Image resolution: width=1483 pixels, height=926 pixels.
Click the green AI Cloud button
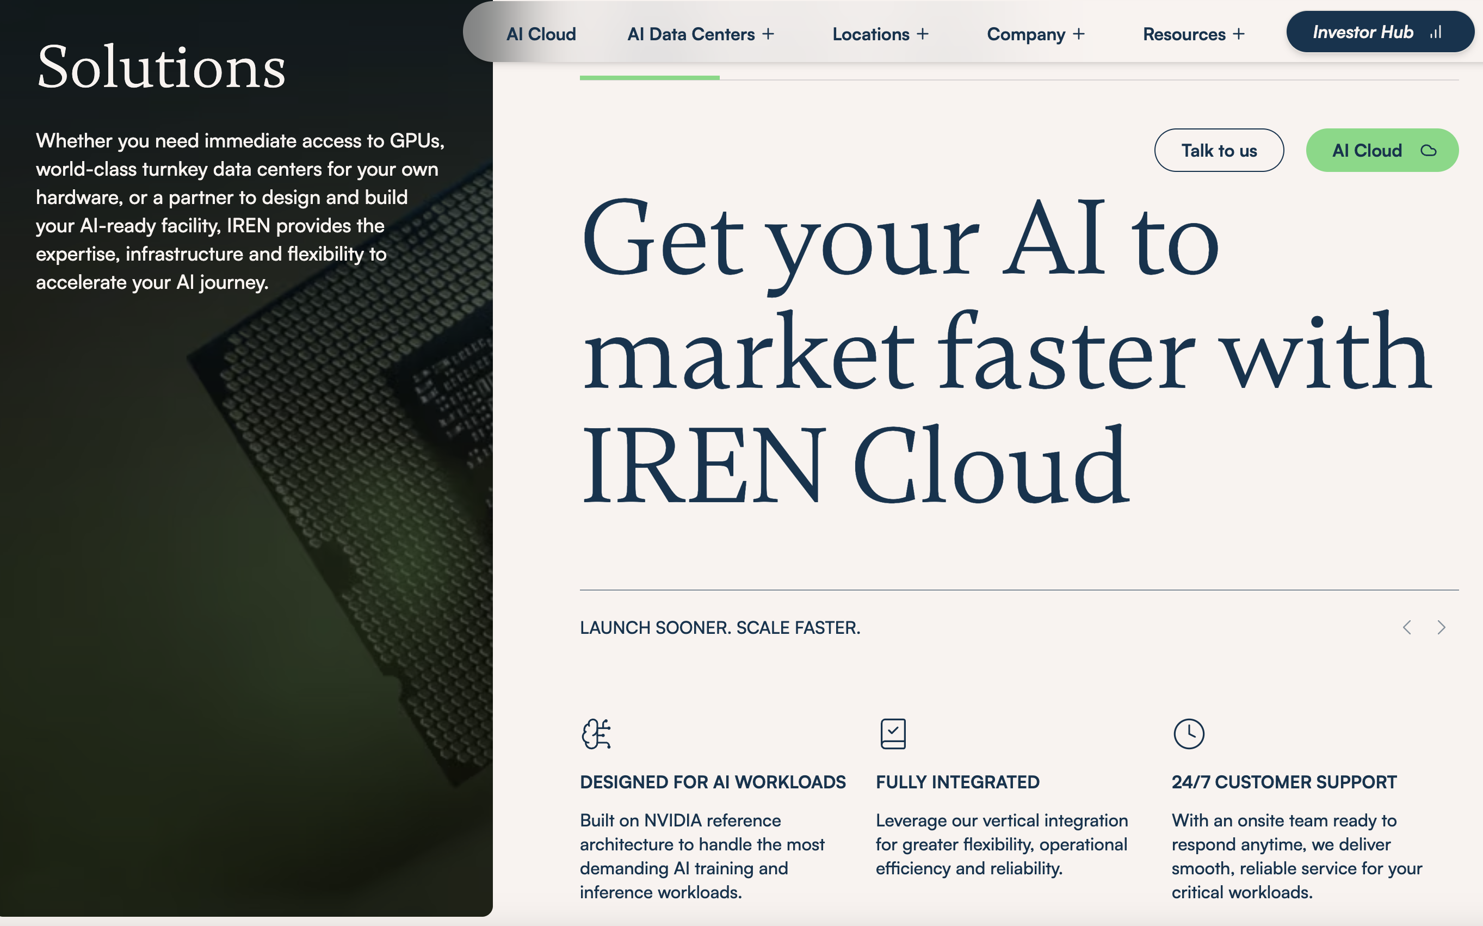[1381, 151]
